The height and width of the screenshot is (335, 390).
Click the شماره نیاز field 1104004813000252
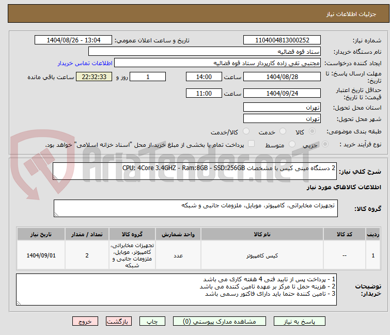(x=282, y=40)
